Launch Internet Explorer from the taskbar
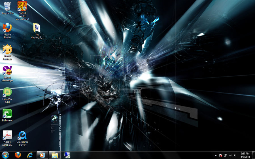 30,155
